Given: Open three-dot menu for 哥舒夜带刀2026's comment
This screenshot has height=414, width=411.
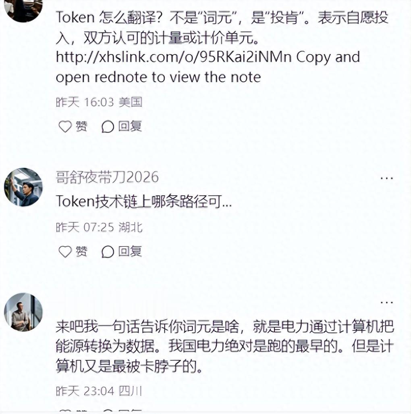Looking at the screenshot, I should (386, 178).
